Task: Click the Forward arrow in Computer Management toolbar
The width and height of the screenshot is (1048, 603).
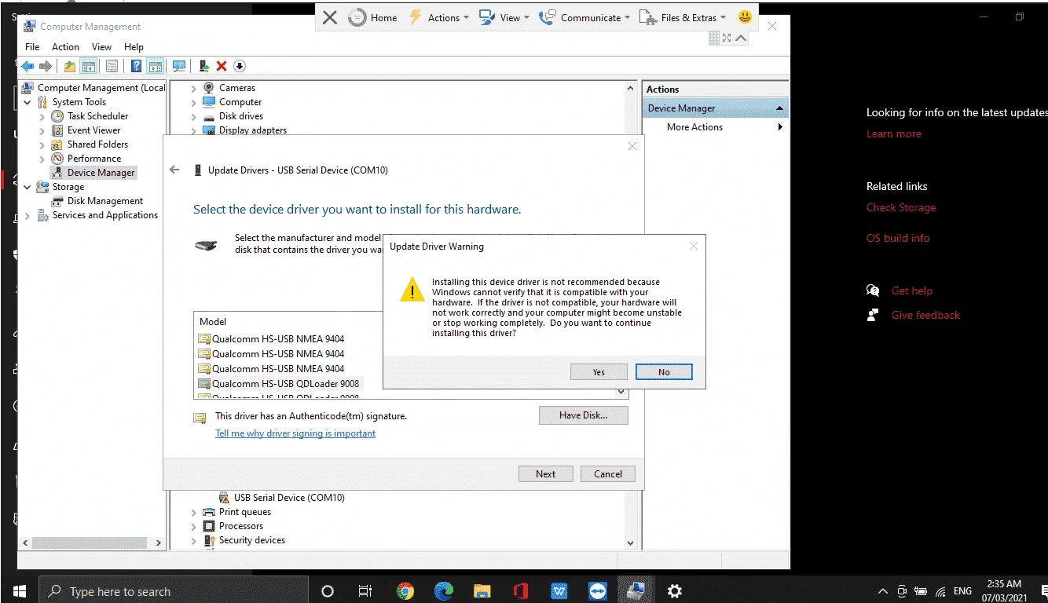Action: pos(46,67)
